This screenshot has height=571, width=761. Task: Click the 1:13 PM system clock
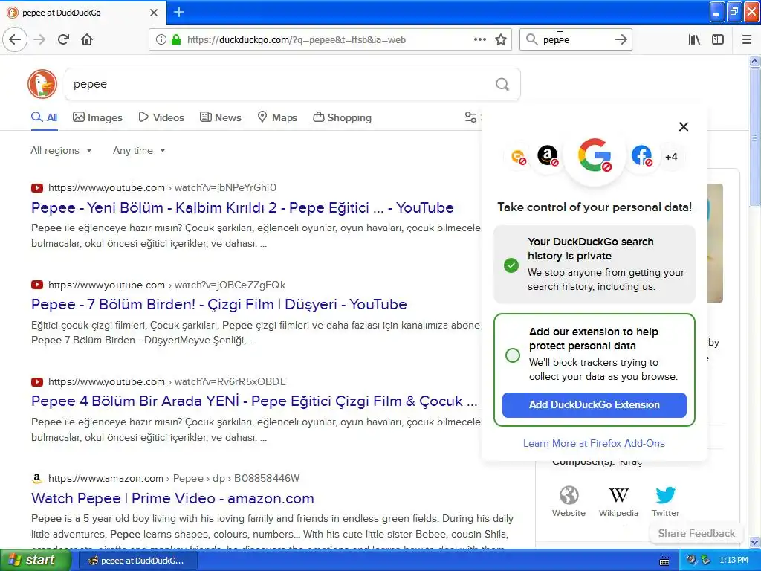click(x=734, y=561)
